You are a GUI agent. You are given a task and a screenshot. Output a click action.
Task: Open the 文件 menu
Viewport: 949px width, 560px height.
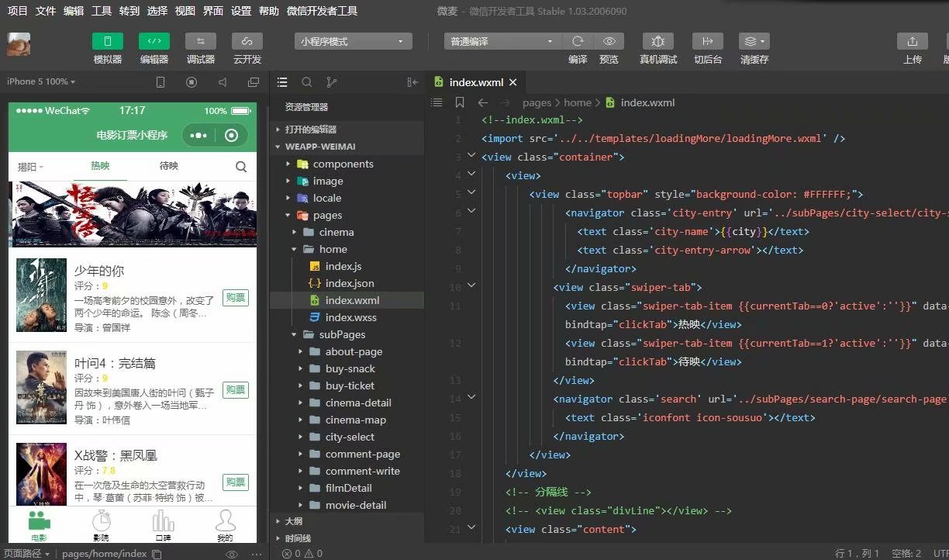pyautogui.click(x=46, y=11)
